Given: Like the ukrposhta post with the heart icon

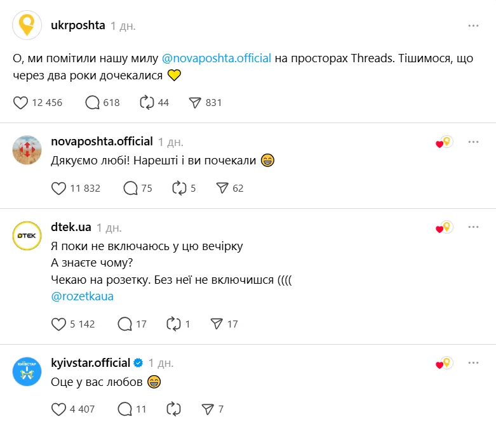Looking at the screenshot, I should [x=21, y=102].
